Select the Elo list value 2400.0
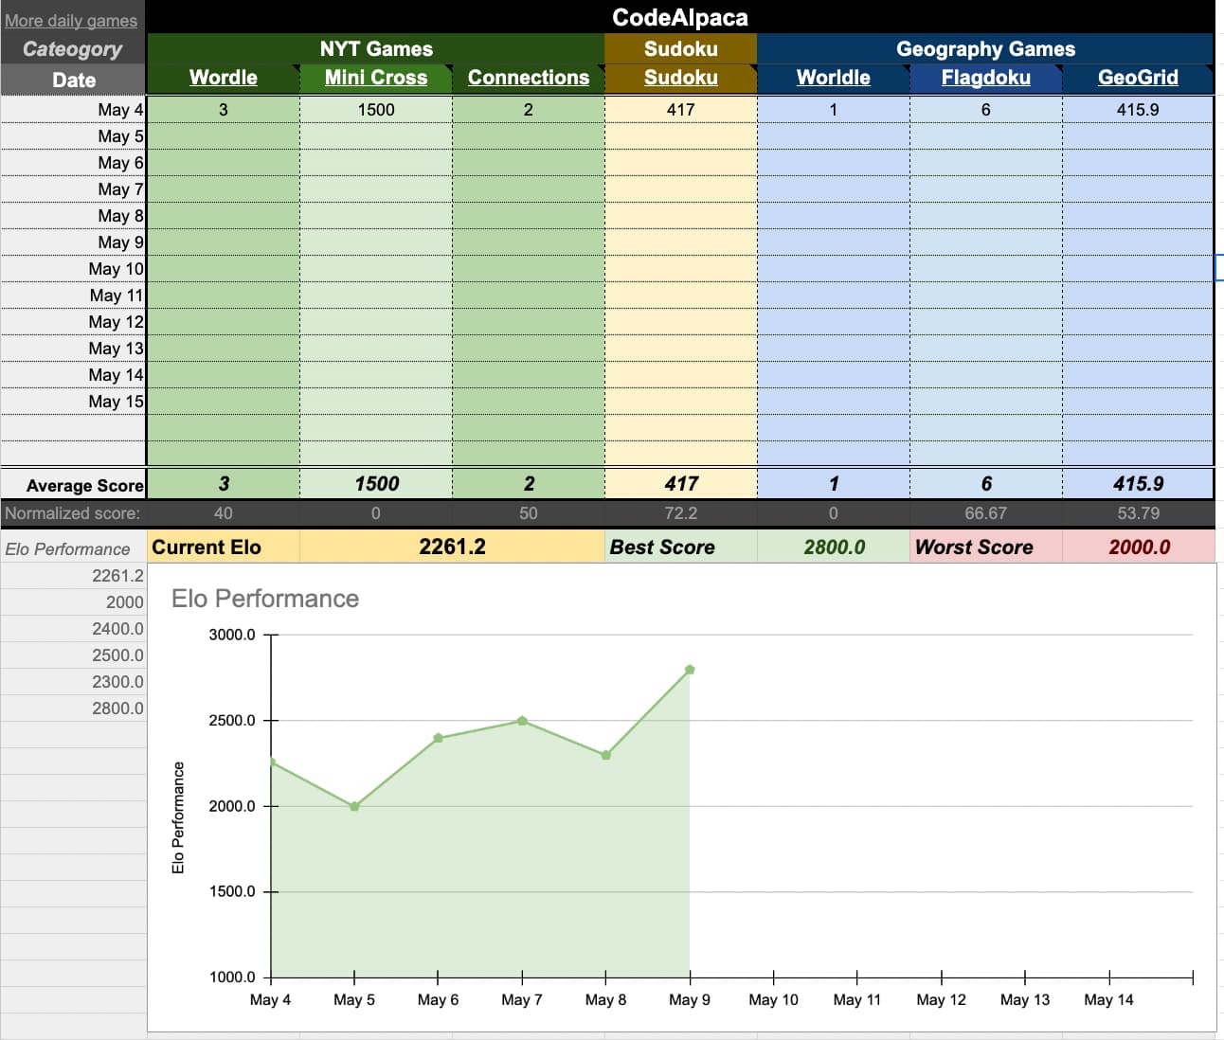Viewport: 1224px width, 1040px height. [x=73, y=629]
